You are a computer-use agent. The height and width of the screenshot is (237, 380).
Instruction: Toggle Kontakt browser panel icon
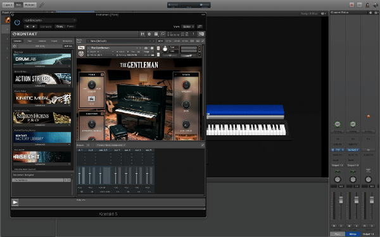[142, 34]
